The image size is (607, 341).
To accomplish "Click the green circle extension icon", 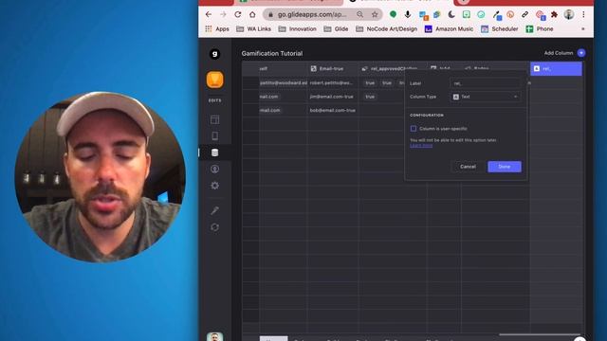I will pos(393,14).
